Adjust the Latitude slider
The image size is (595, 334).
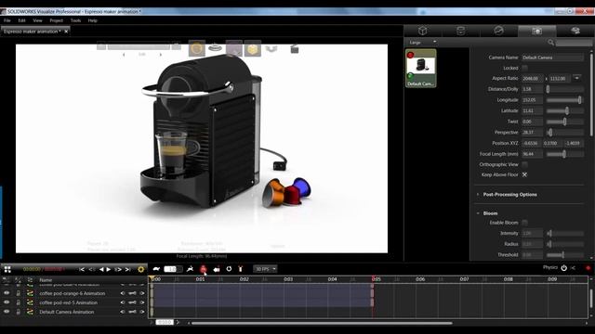click(x=564, y=111)
